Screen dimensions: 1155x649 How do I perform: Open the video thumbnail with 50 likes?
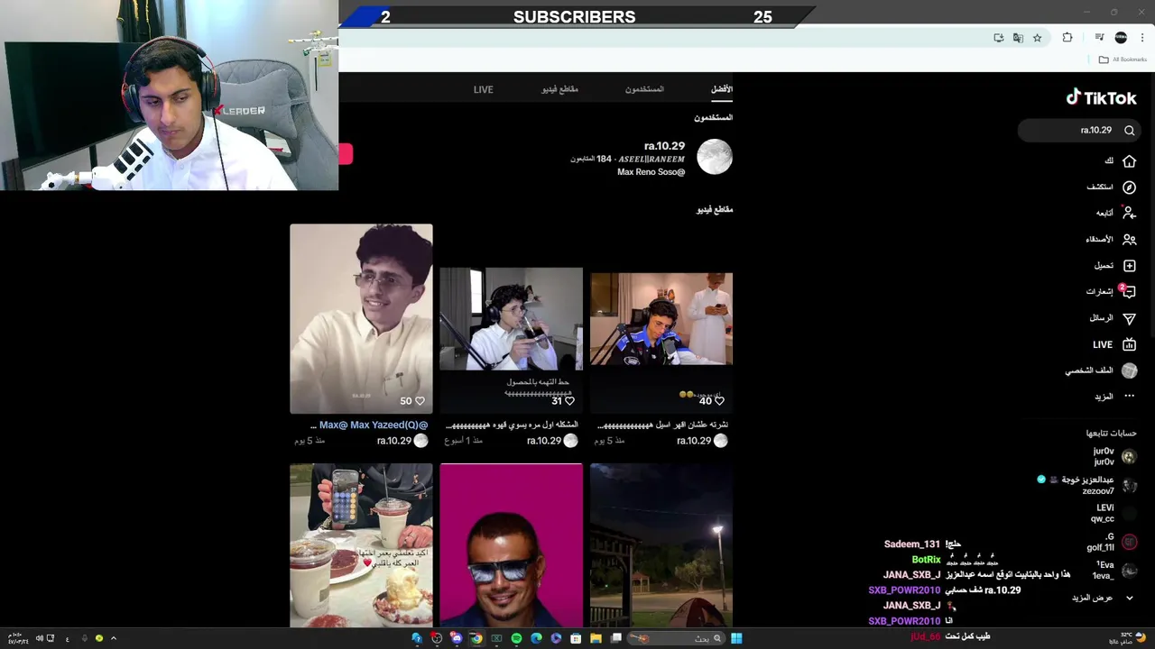[x=361, y=318]
